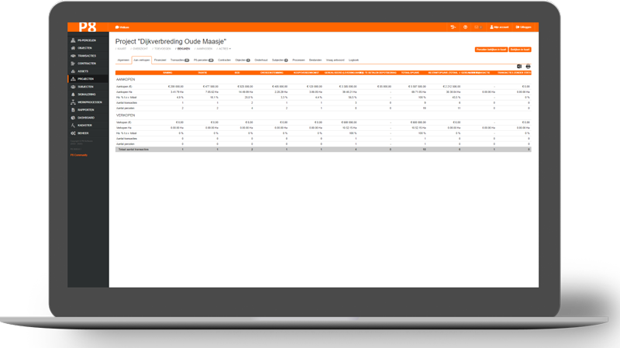This screenshot has width=620, height=348.
Task: Open the Bekijken breadcrumb link
Action: pyautogui.click(x=183, y=49)
